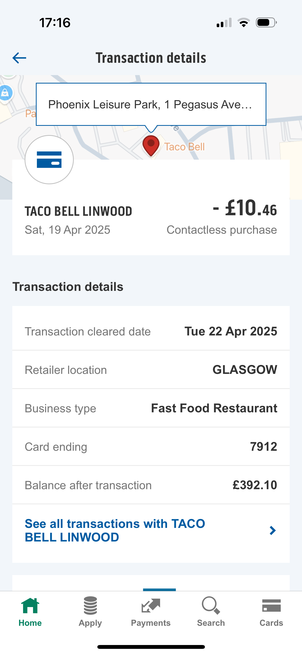Tap the Taco Bell map label
This screenshot has height=655, width=302.
pos(184,147)
